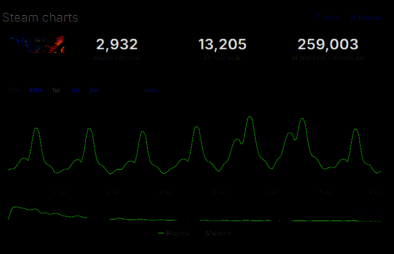This screenshot has width=394, height=254.
Task: Click the green Players line legend swatch
Action: (161, 233)
